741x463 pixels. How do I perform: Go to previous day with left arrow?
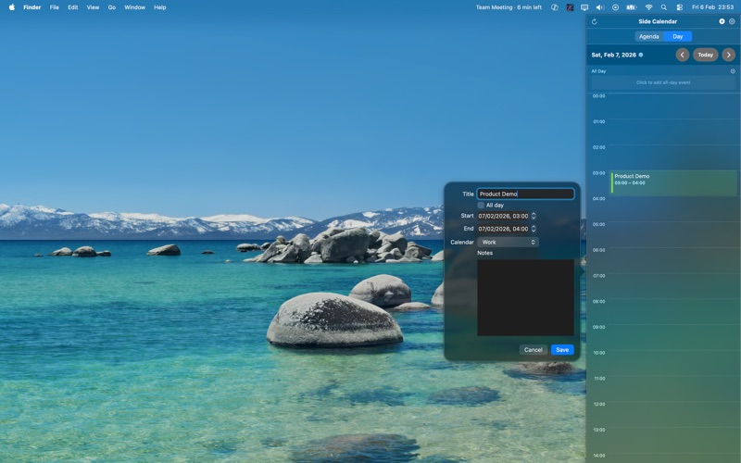(682, 55)
